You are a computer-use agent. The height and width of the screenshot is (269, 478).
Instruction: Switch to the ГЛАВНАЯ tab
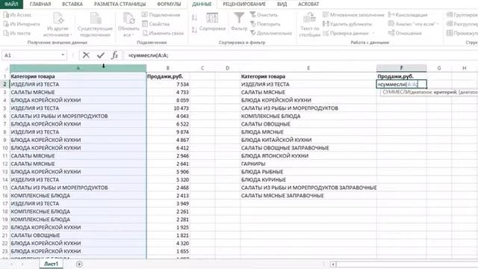pyautogui.click(x=40, y=4)
